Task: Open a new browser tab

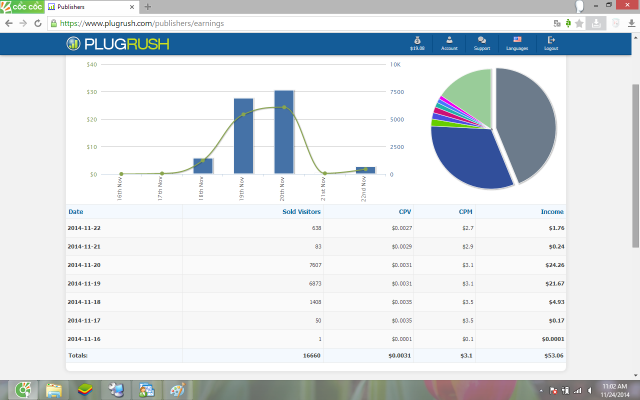Action: pos(147,7)
